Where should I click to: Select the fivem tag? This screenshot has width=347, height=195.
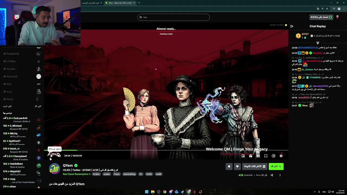tap(117, 174)
